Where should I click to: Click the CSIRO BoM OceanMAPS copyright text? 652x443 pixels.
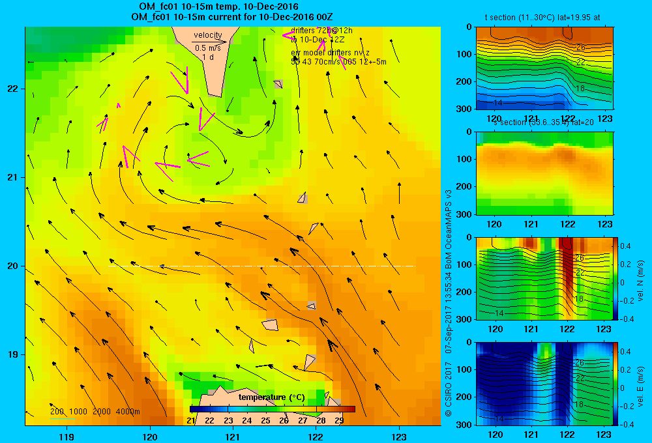click(x=449, y=304)
